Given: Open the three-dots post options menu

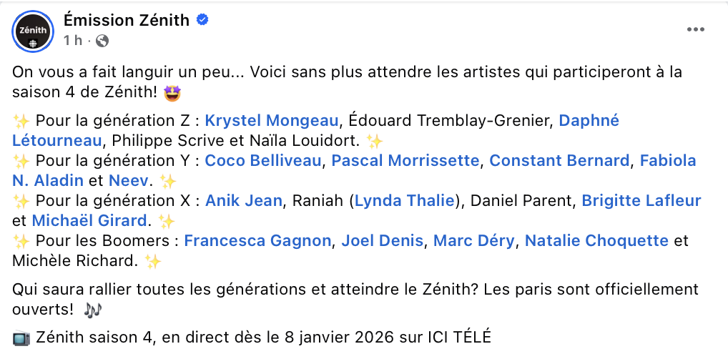Looking at the screenshot, I should 696,29.
